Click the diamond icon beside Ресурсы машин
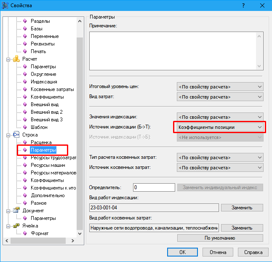The width and height of the screenshot is (272, 262). tap(25, 165)
